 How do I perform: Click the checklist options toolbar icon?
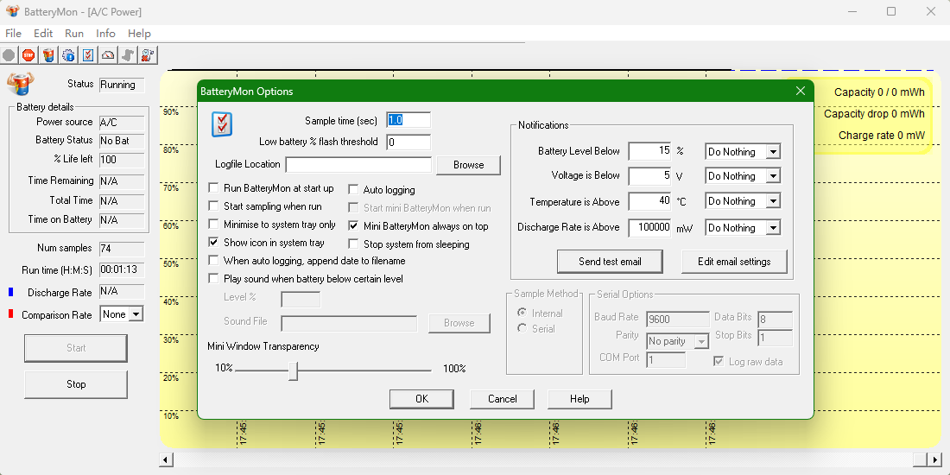88,55
